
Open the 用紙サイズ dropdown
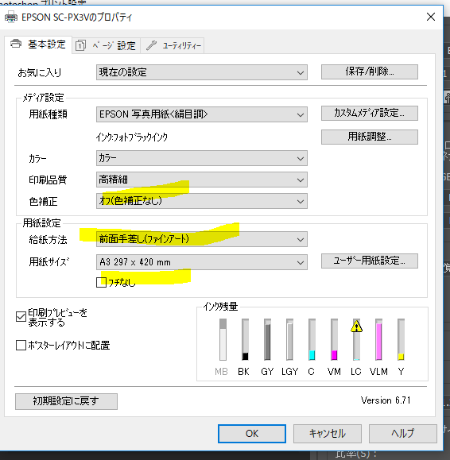click(x=202, y=262)
